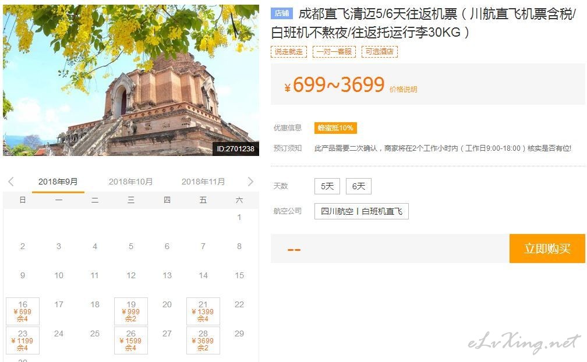Switch calendar to 2018年9月 tab
This screenshot has width=587, height=362.
pos(58,182)
